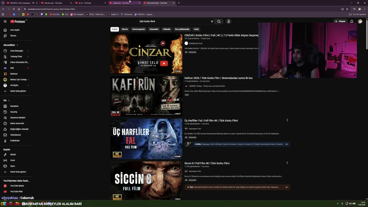Image resolution: width=368 pixels, height=207 pixels.
Task: Open the Siccin 8 Full Film title
Action: pyautogui.click(x=207, y=163)
